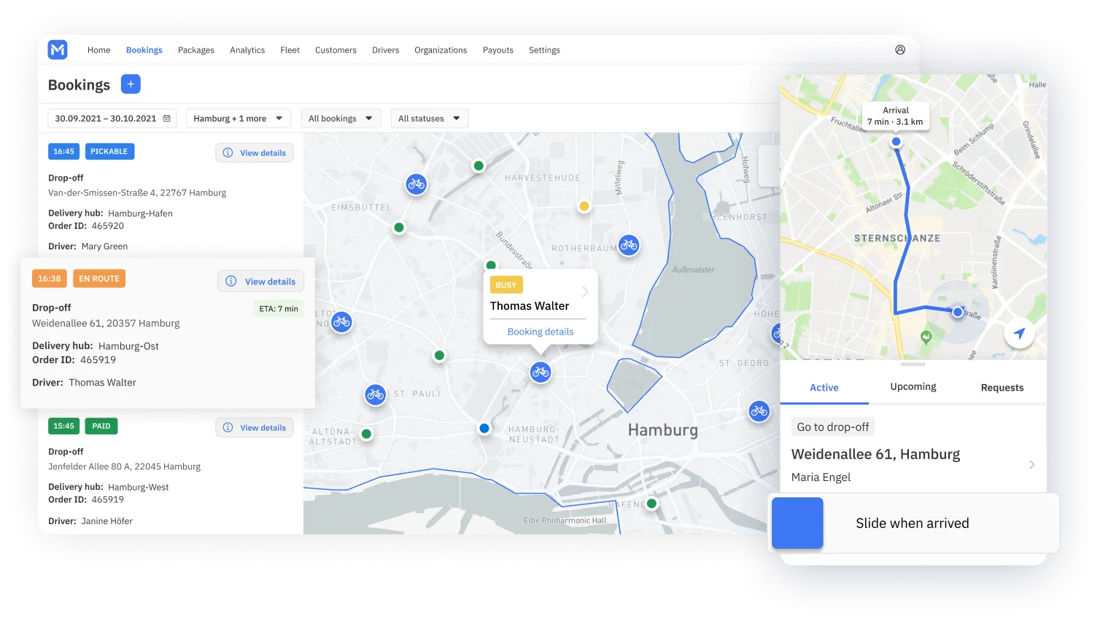Open the Analytics section
1100x621 pixels.
(x=247, y=50)
